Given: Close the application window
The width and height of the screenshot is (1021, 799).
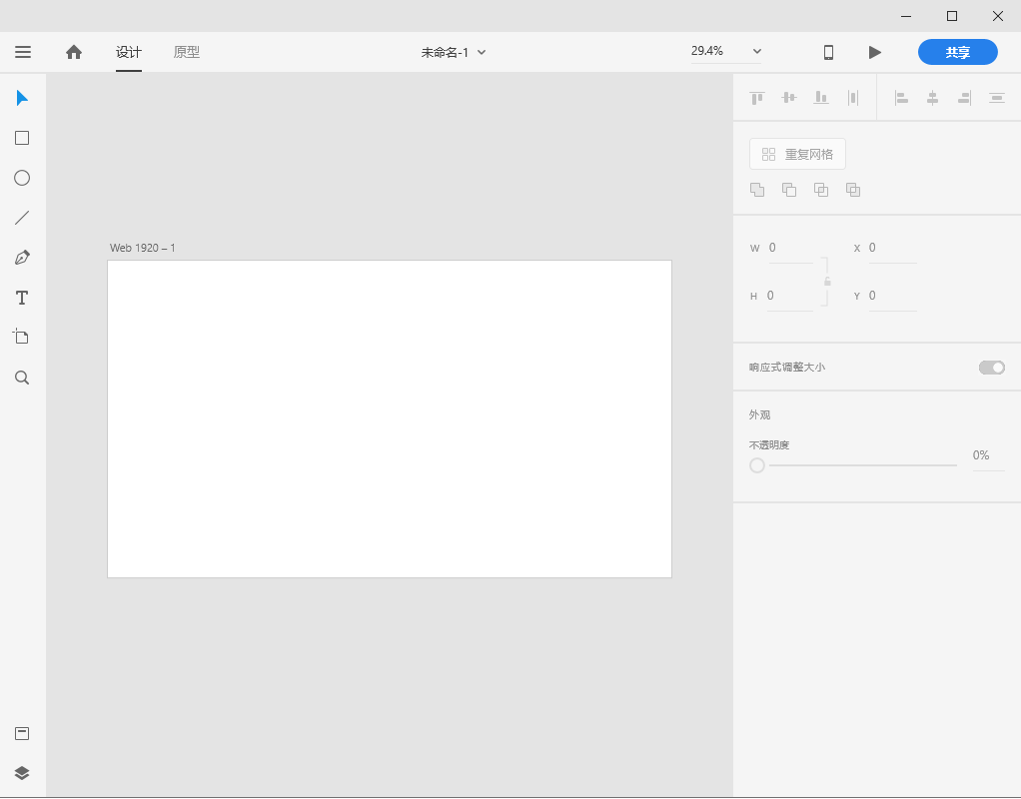Looking at the screenshot, I should pos(998,16).
